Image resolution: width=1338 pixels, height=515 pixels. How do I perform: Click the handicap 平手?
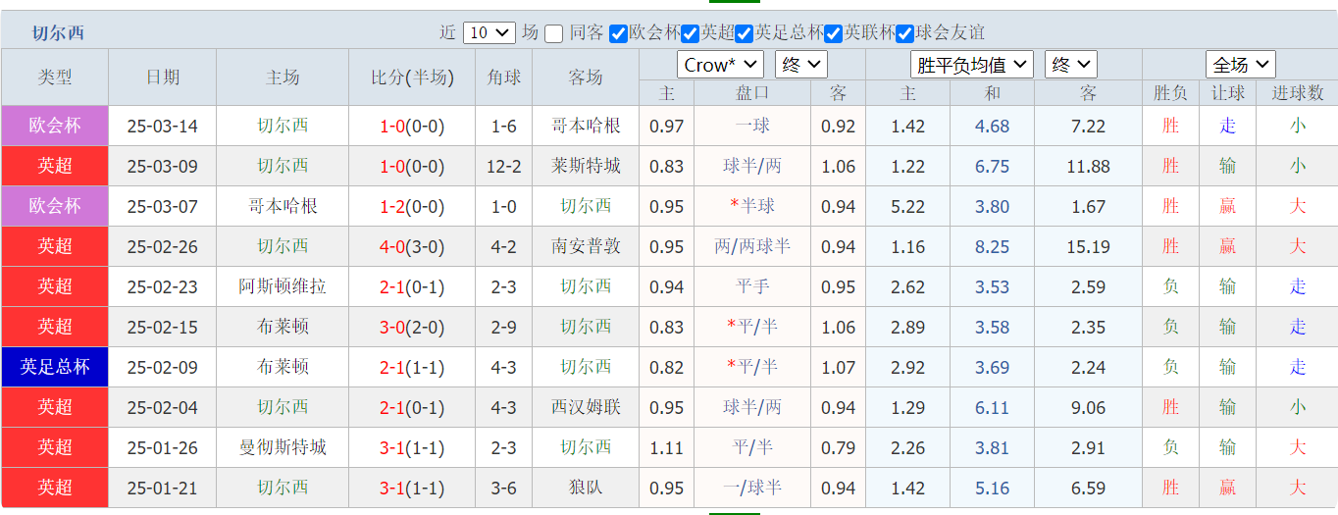click(x=752, y=286)
